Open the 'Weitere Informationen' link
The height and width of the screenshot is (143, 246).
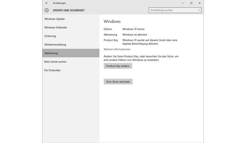(x=117, y=49)
